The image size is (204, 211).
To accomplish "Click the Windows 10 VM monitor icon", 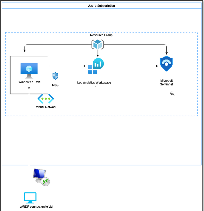I will (x=29, y=71).
